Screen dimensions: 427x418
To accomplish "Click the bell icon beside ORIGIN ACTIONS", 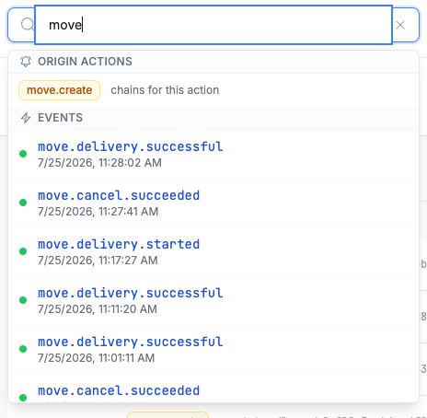I will coord(26,62).
